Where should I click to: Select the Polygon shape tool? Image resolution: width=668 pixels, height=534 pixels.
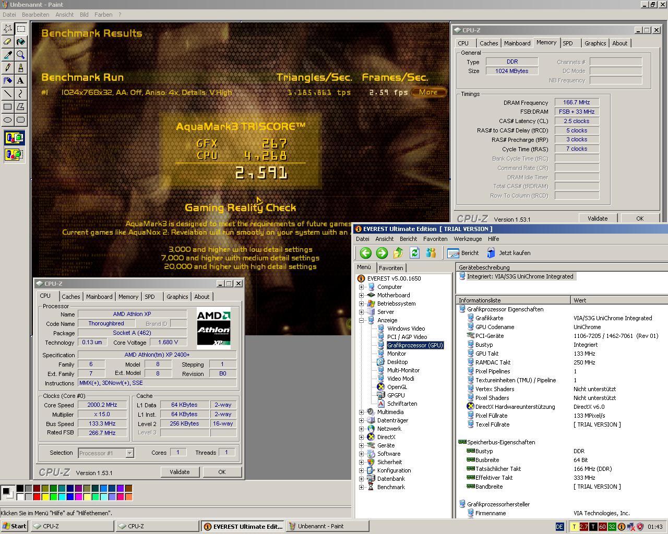21,107
